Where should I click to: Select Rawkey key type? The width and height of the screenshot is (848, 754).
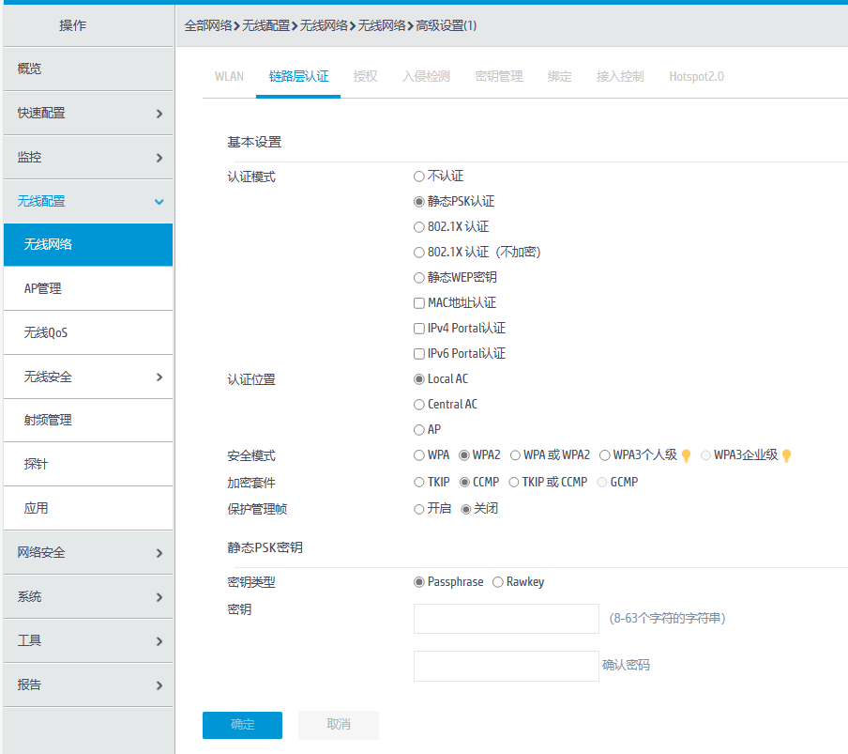(x=498, y=582)
